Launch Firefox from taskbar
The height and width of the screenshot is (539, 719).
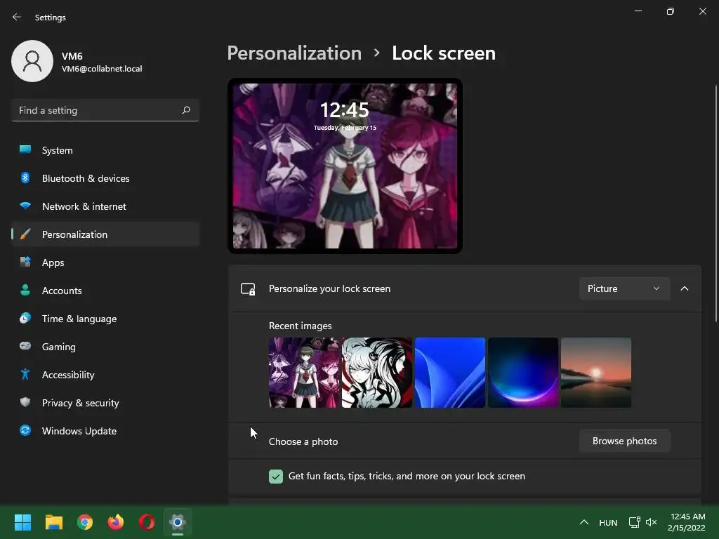tap(116, 522)
